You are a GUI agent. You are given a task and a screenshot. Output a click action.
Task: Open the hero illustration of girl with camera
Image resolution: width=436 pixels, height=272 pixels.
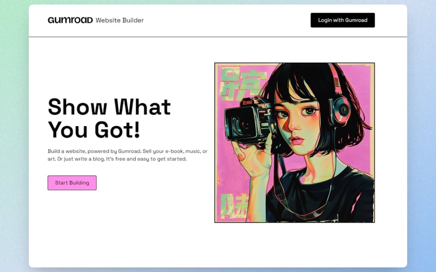tap(294, 143)
